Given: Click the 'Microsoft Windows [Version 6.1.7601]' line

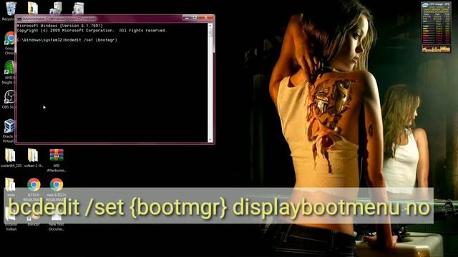Looking at the screenshot, I should [x=60, y=26].
